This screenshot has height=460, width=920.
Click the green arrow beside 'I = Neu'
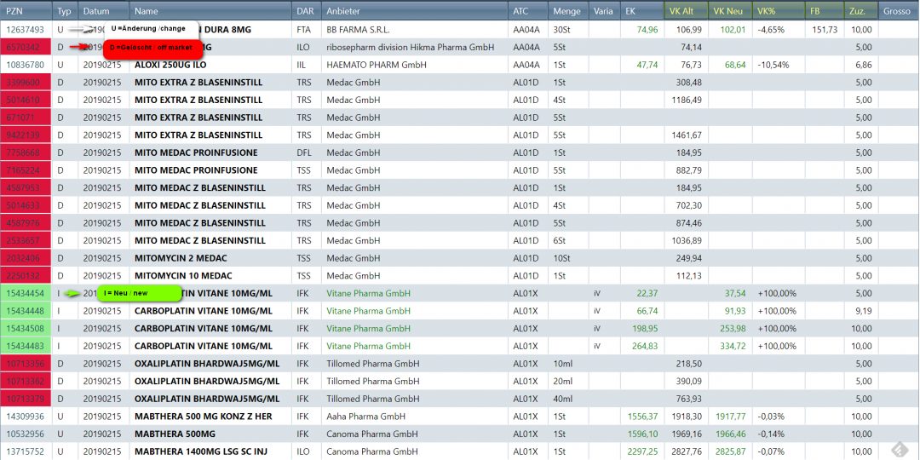point(75,293)
